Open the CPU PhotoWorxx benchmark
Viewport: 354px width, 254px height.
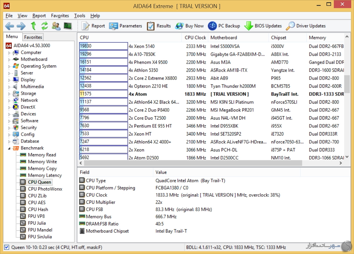(x=45, y=189)
